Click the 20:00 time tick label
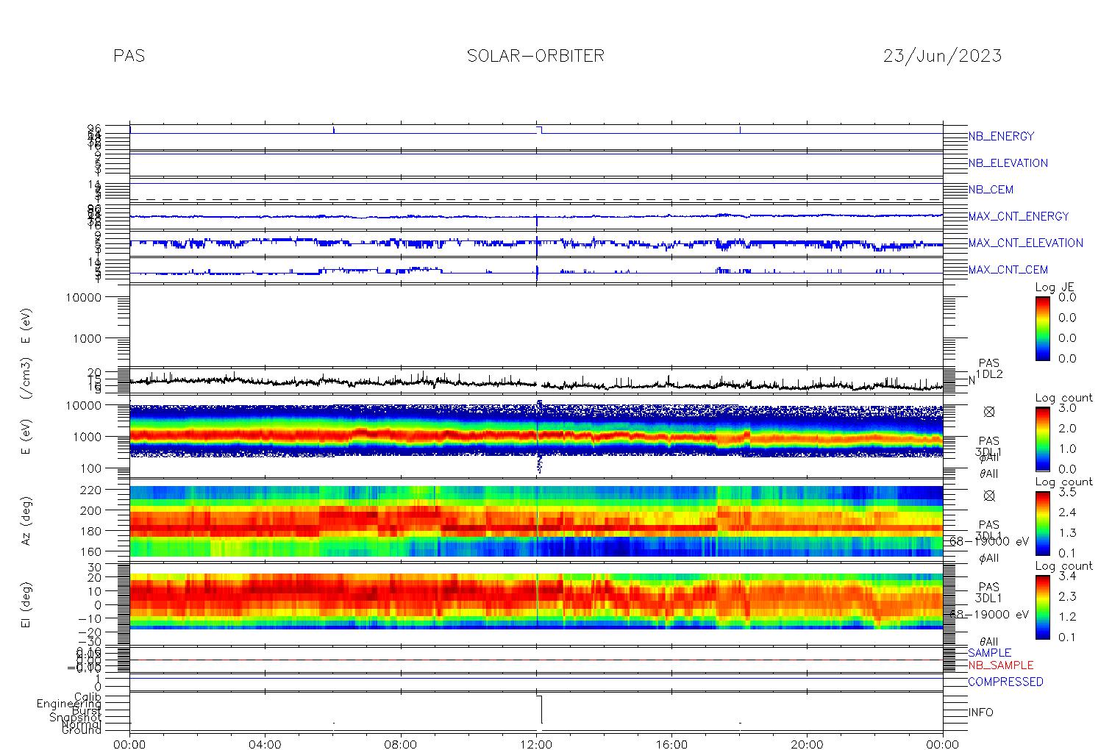 tap(807, 744)
